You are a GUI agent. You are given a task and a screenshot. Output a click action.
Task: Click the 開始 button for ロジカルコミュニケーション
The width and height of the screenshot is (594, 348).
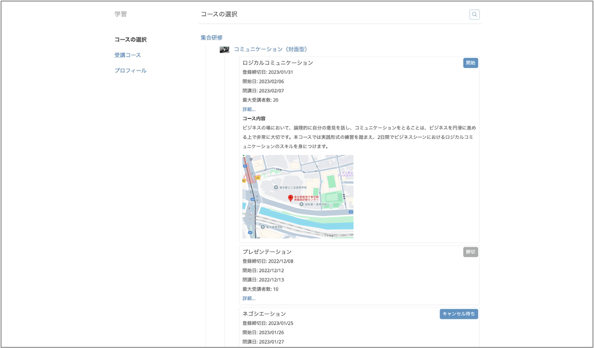pos(470,63)
